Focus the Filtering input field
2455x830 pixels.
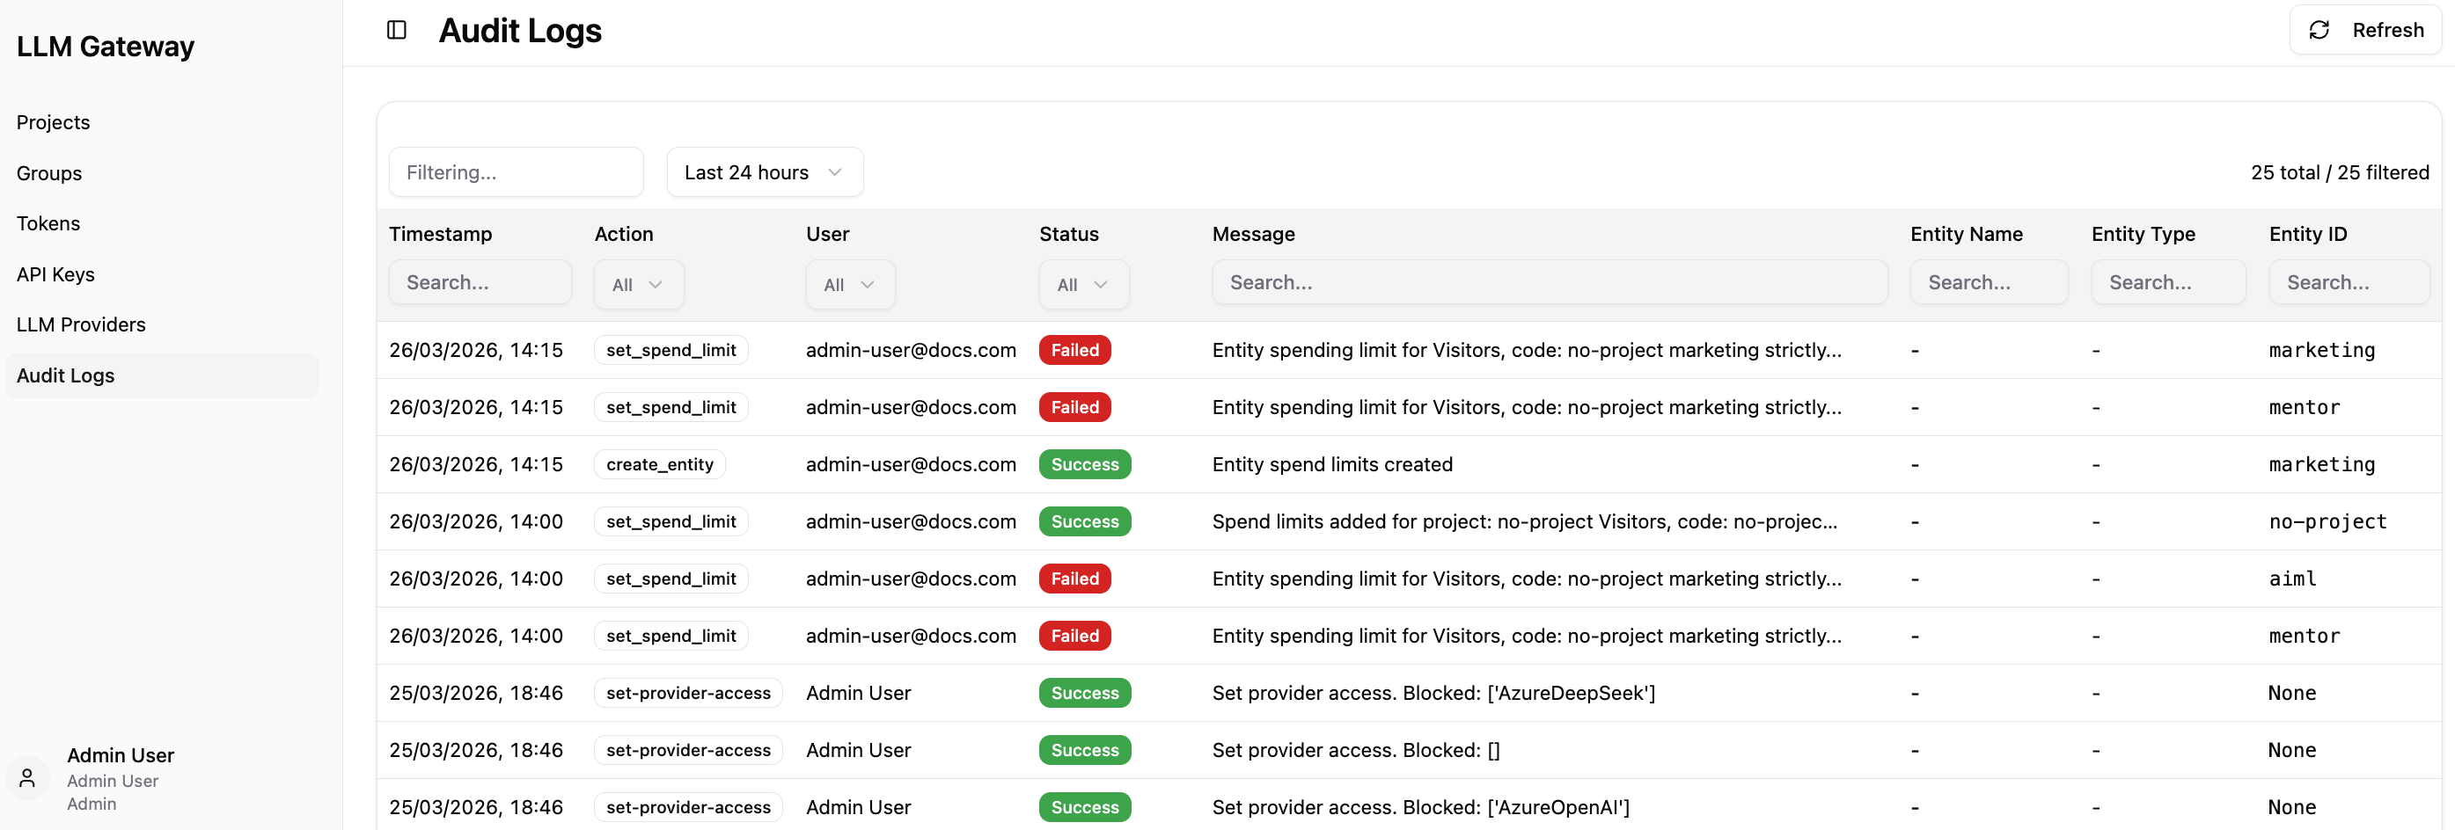517,172
